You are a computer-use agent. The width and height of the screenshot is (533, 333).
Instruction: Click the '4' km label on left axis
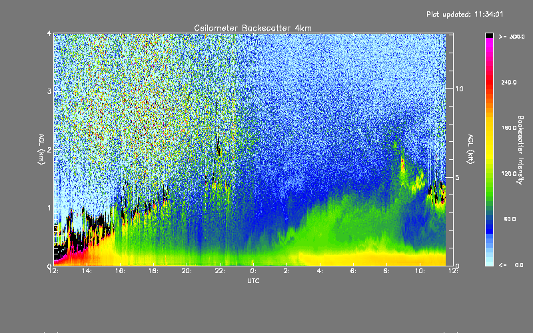point(49,34)
